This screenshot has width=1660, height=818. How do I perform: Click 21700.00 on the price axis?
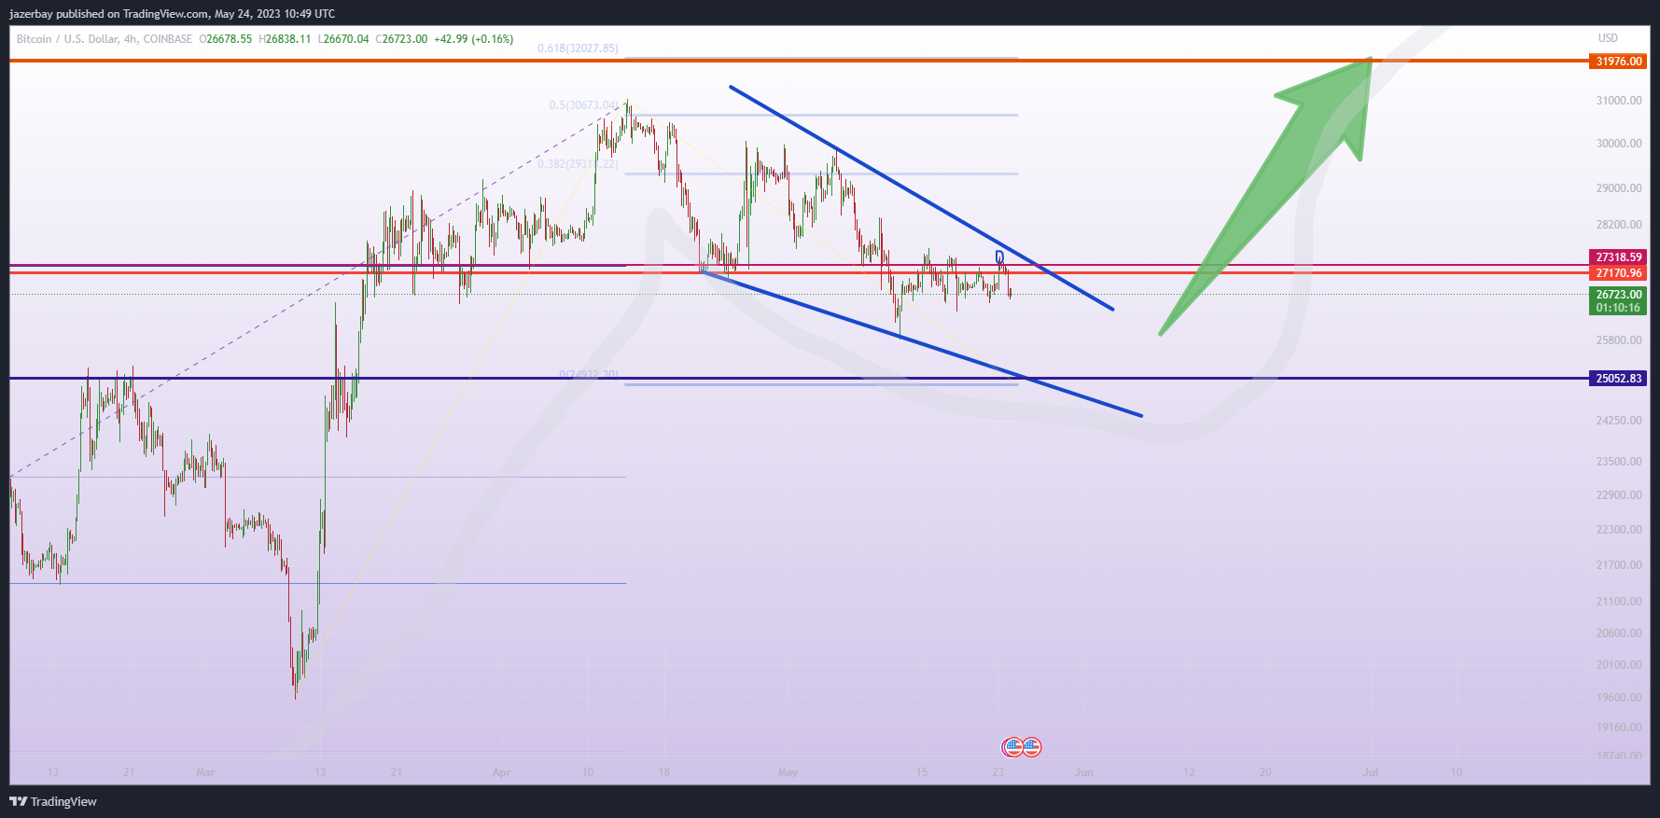tap(1619, 565)
